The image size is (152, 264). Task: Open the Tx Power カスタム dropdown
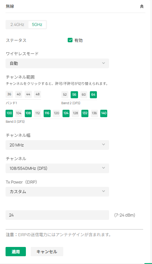point(57,192)
